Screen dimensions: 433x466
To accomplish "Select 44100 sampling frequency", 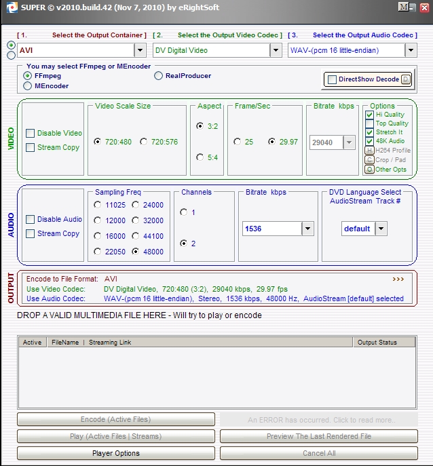I will pos(135,236).
